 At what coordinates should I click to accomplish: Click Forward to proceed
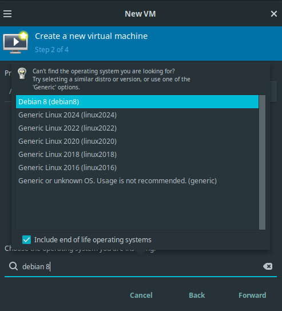[x=252, y=295]
